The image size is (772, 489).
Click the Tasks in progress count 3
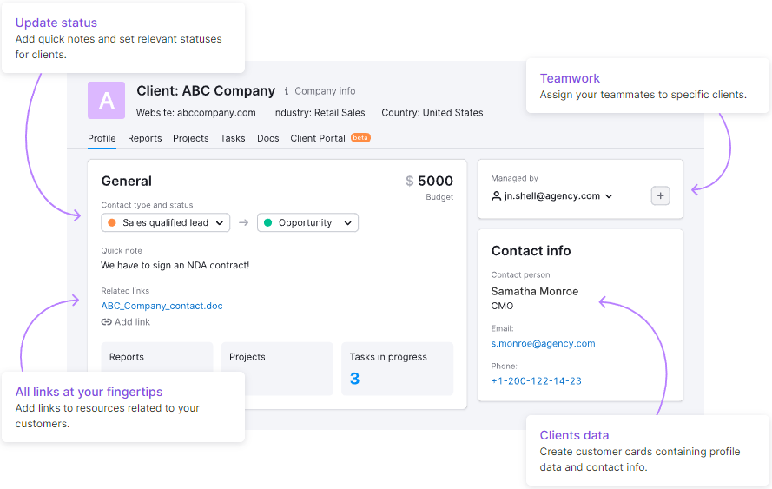[x=354, y=379]
